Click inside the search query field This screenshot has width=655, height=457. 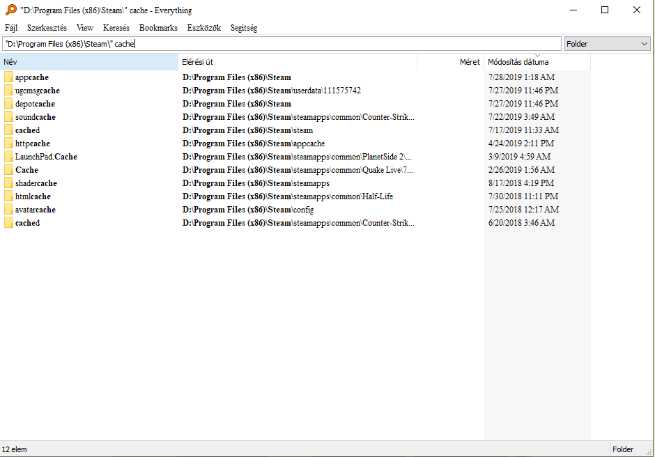282,44
